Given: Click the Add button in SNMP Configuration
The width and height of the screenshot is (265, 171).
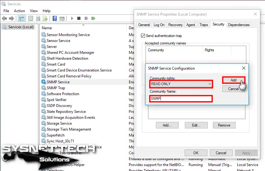Looking at the screenshot, I should click(234, 80).
